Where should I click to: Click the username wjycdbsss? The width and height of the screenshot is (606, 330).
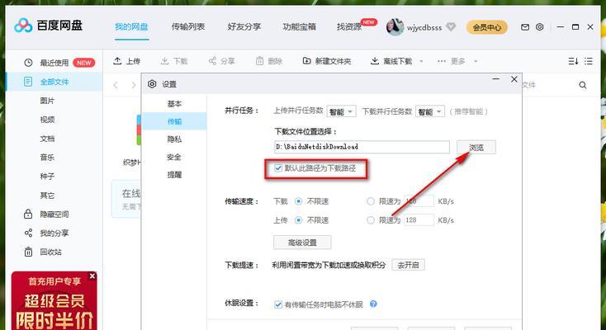[x=424, y=27]
